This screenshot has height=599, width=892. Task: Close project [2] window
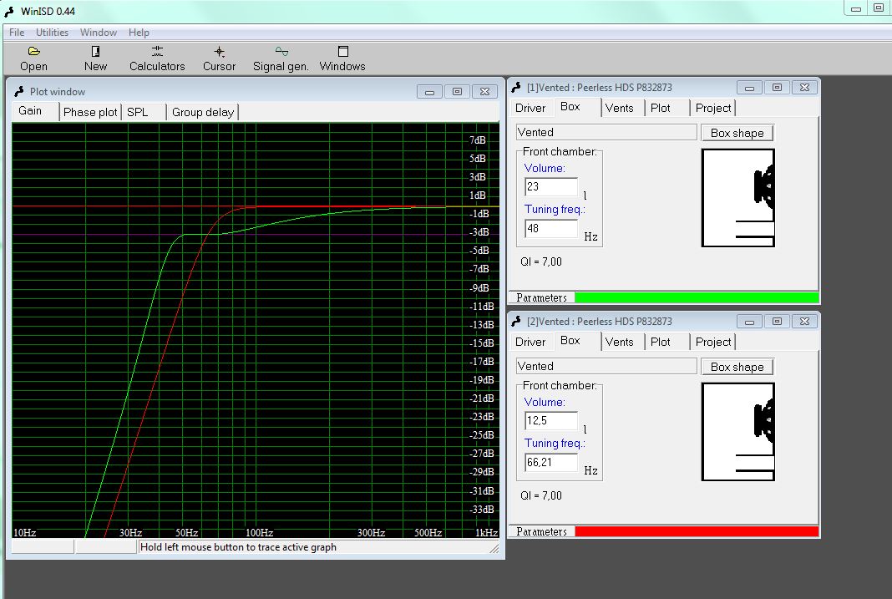[804, 322]
